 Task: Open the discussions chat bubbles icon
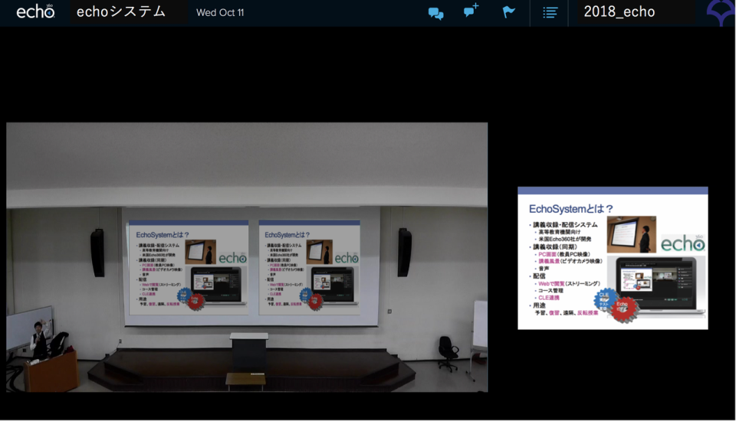[x=436, y=13]
